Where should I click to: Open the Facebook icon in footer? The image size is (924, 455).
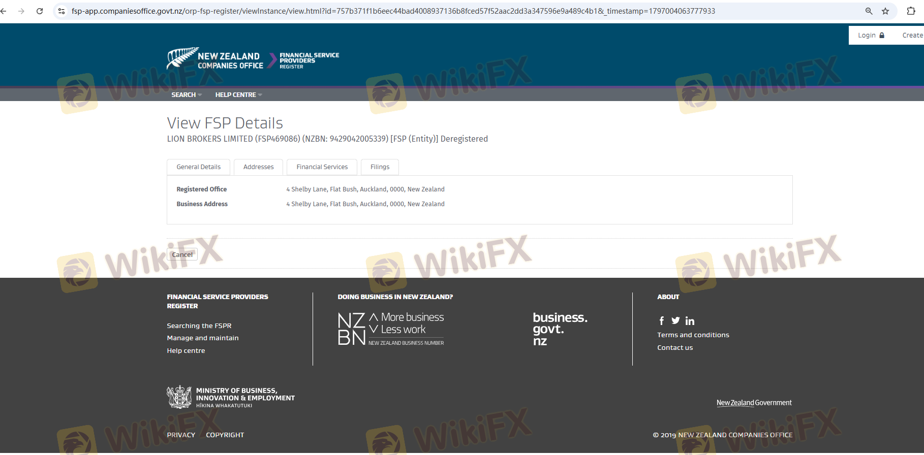(x=661, y=321)
